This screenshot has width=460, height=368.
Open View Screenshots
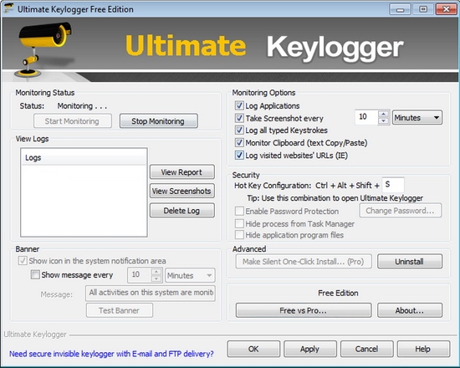(181, 191)
